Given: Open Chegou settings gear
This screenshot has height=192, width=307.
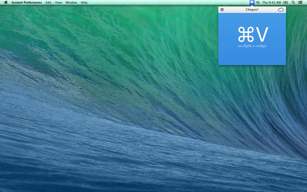Looking at the screenshot, I should tap(222, 10).
